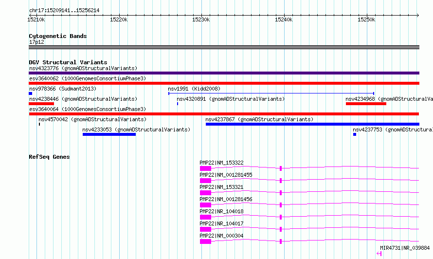Click the nsv4233053 blue variant bar
The height and width of the screenshot is (259, 433).
point(109,134)
